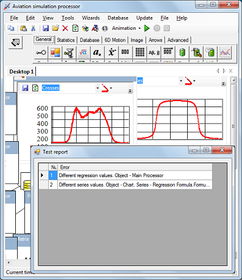Open the Animation dropdown arrow
242x280 pixels.
pos(140,28)
